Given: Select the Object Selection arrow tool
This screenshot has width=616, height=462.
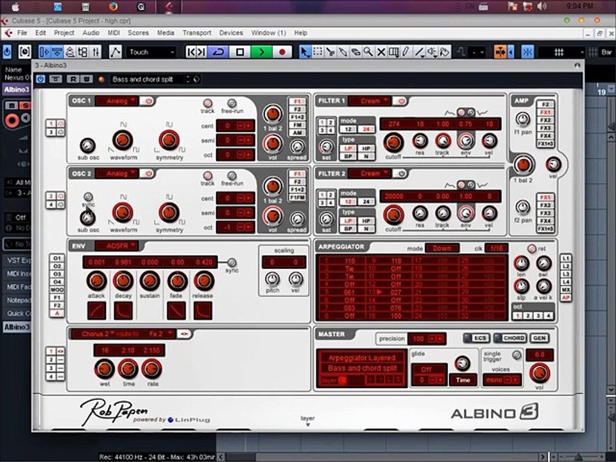Looking at the screenshot, I should 305,52.
